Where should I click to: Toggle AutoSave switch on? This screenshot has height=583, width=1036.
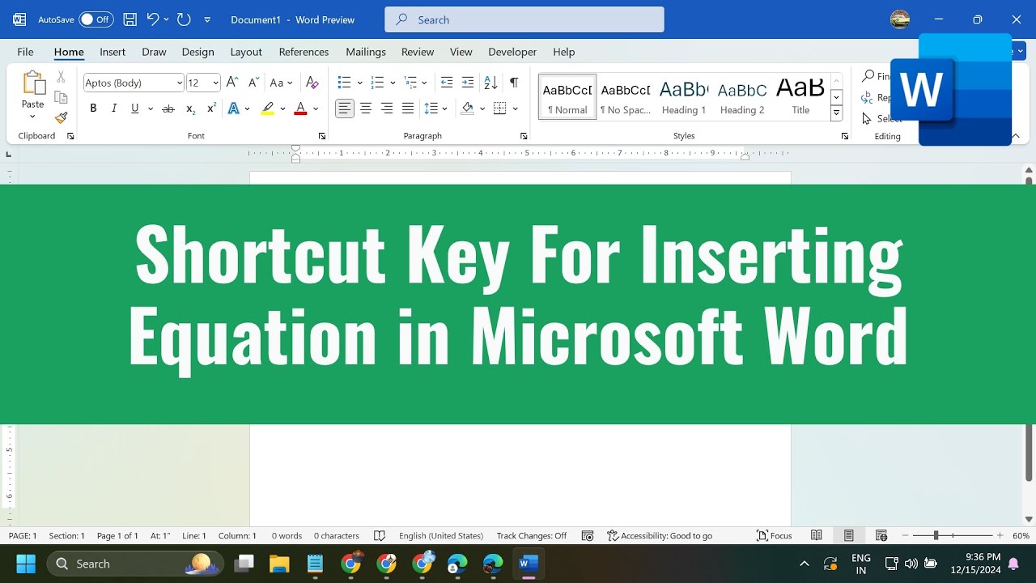click(x=96, y=19)
